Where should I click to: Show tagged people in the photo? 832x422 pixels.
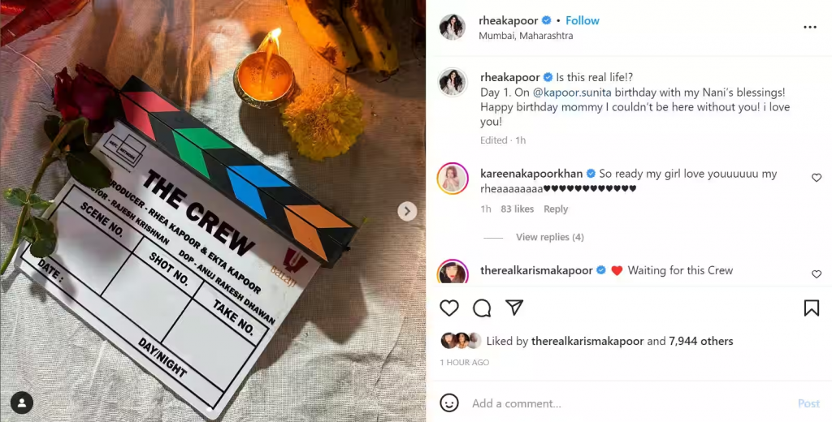point(22,403)
